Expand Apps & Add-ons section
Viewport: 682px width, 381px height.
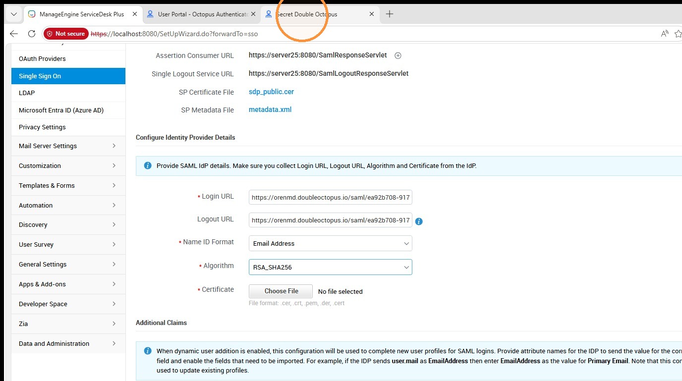[x=68, y=284]
